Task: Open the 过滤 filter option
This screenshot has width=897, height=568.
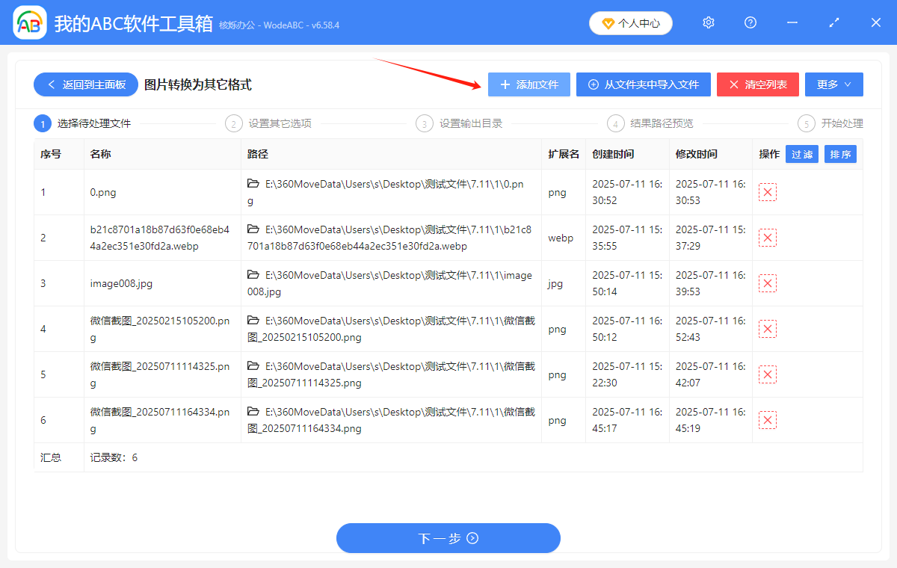Action: 801,154
